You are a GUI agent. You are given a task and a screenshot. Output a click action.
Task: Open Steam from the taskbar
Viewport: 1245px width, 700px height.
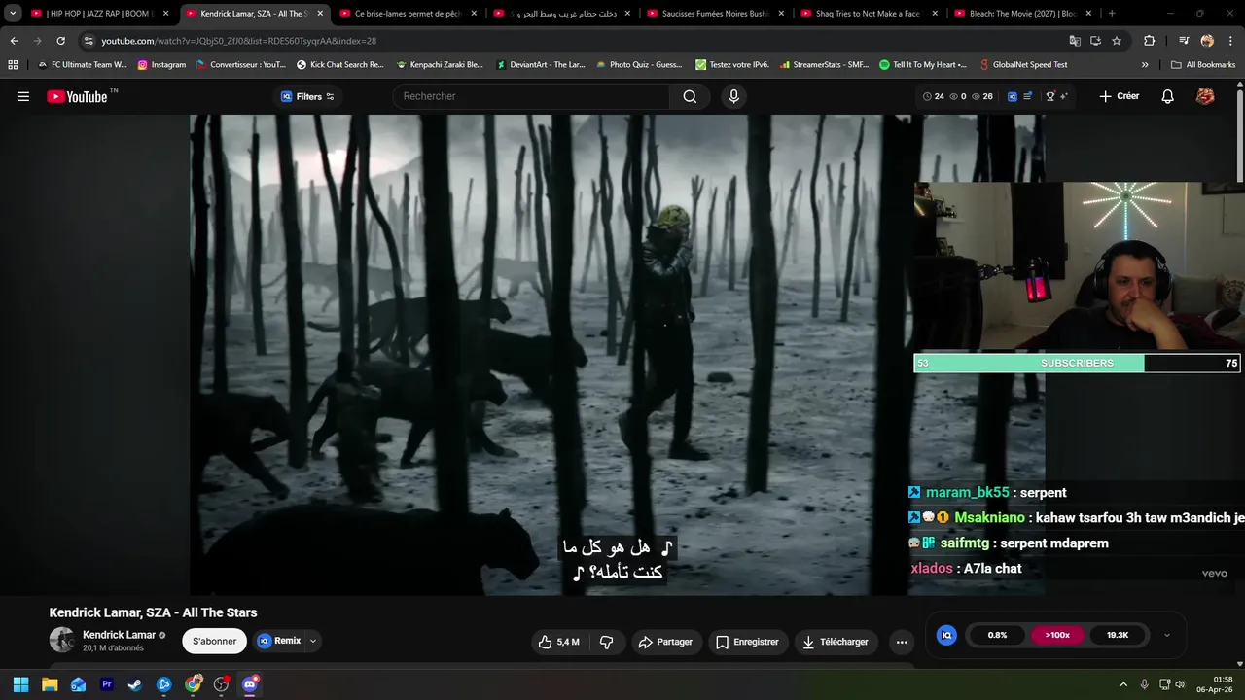135,684
